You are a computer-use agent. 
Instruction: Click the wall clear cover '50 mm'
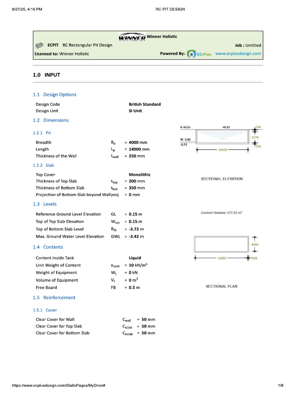coord(149,320)
